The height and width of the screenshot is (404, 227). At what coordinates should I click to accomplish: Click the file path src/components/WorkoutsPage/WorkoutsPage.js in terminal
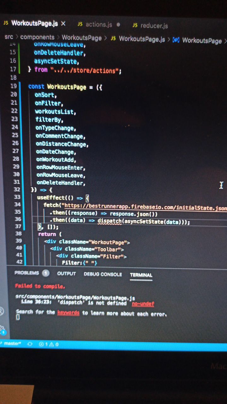tap(75, 297)
